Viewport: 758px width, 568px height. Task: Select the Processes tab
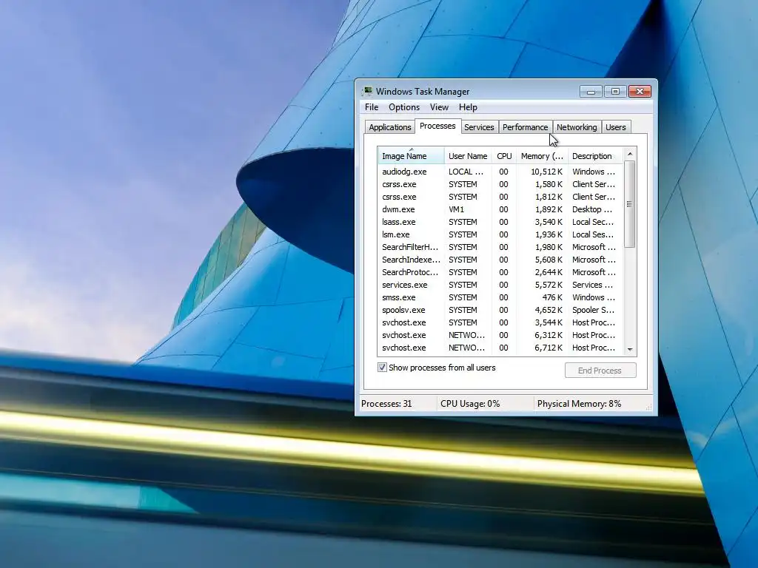coord(437,126)
